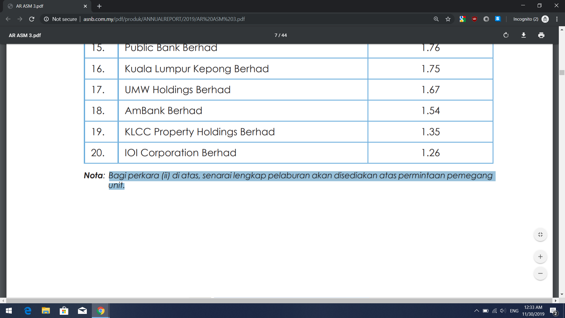Viewport: 565px width, 318px height.
Task: Click the Public Bank Berhad text
Action: 171,48
